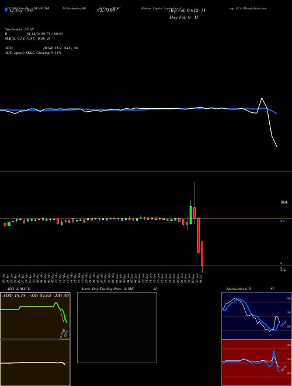
Task: Click the 'Avg Vol: 0.612 M' text
Action: [187, 11]
